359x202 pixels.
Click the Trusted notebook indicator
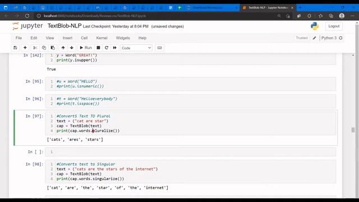coord(302,38)
